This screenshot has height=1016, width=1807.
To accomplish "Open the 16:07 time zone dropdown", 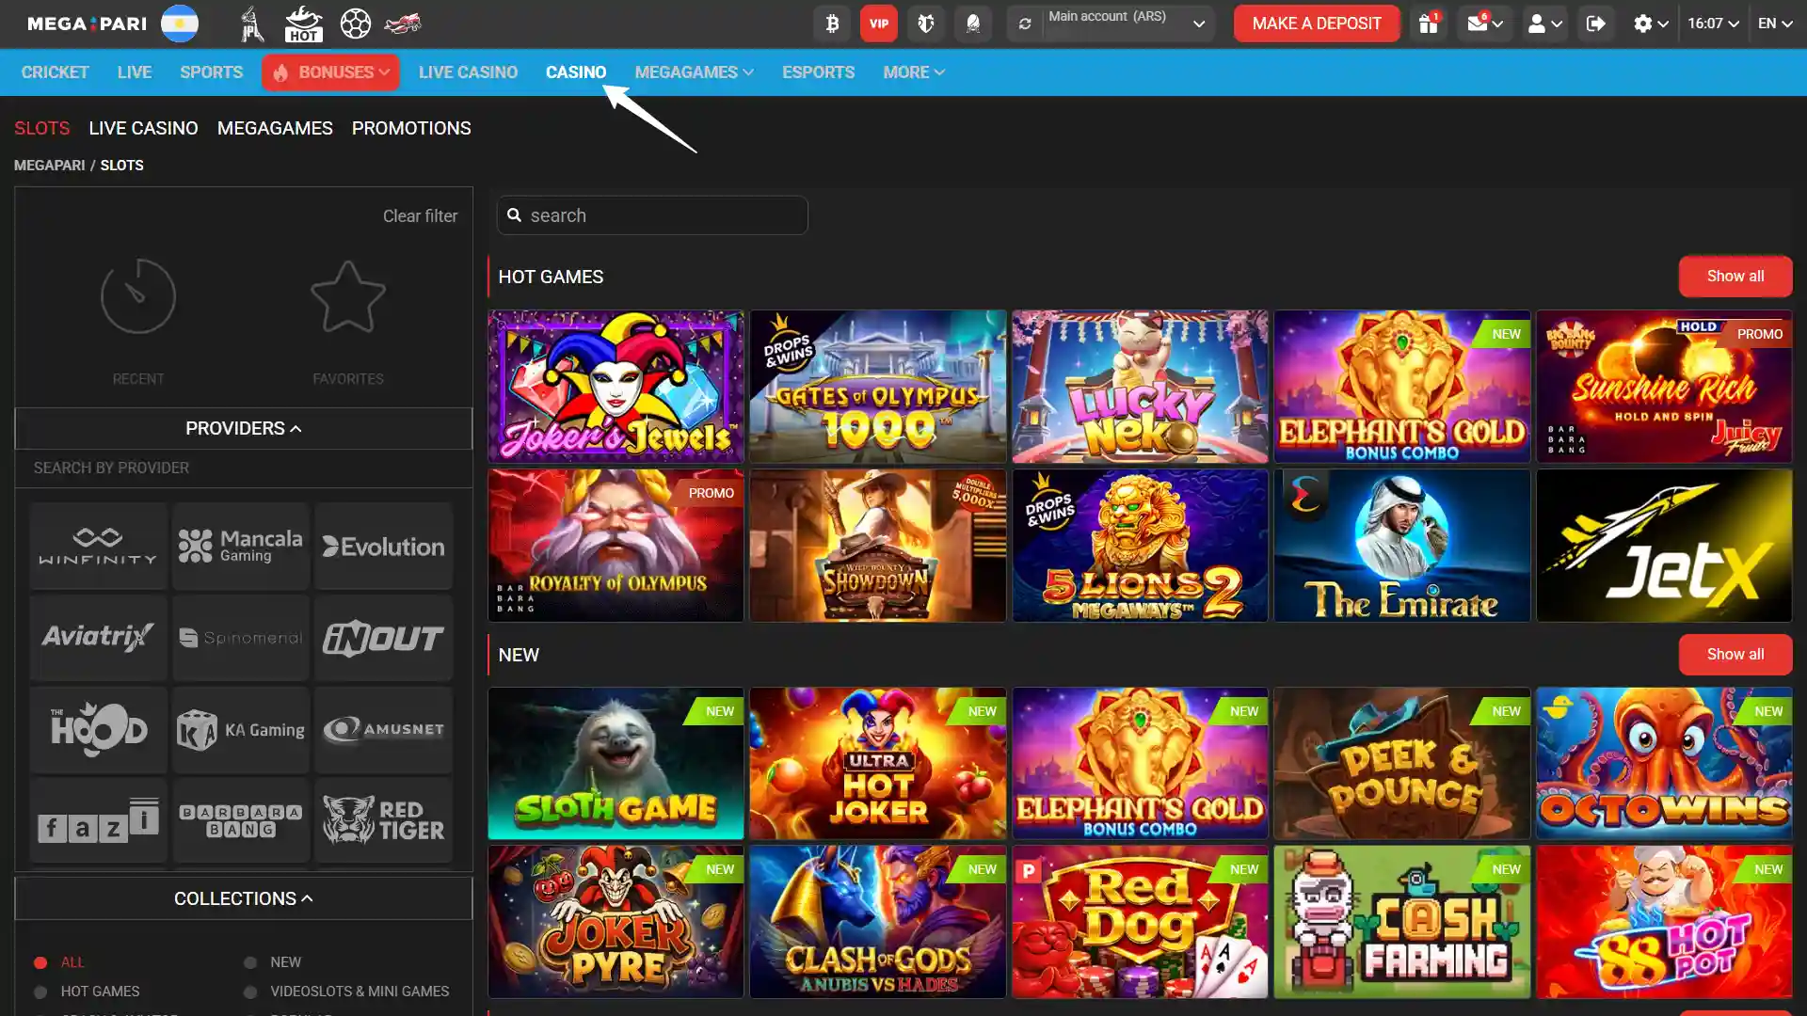I will pyautogui.click(x=1713, y=24).
